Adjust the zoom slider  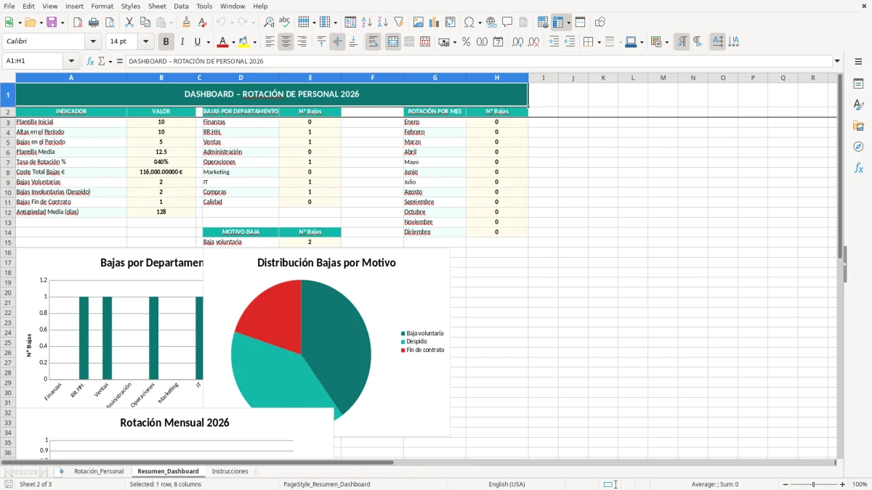812,484
